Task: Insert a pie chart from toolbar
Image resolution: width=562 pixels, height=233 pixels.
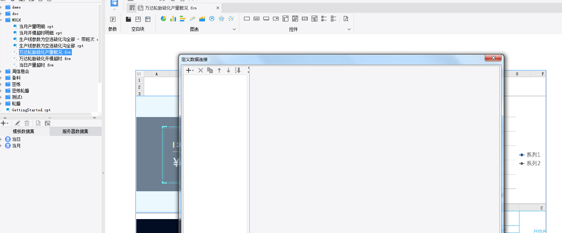Action: [x=163, y=19]
